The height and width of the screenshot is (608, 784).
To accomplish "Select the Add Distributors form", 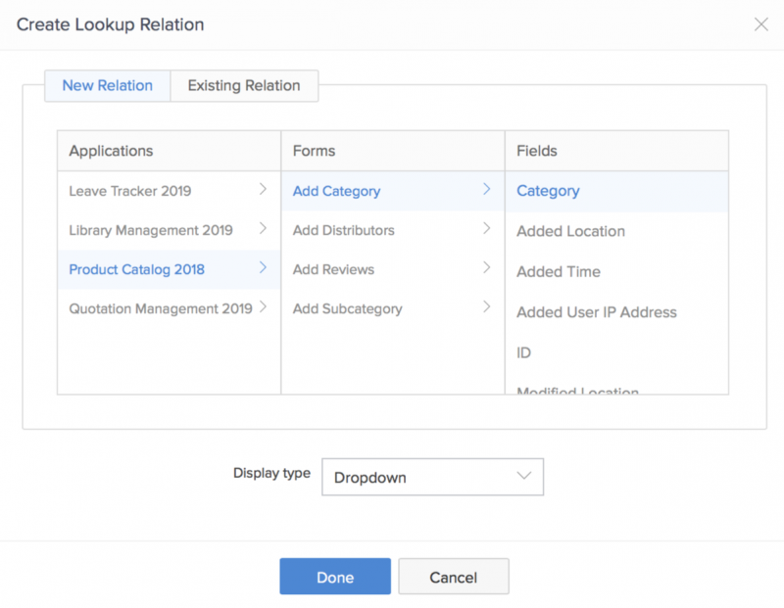I will click(x=344, y=230).
